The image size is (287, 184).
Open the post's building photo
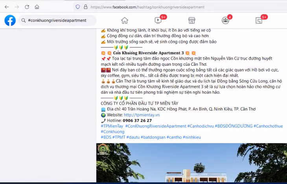coord(191,163)
